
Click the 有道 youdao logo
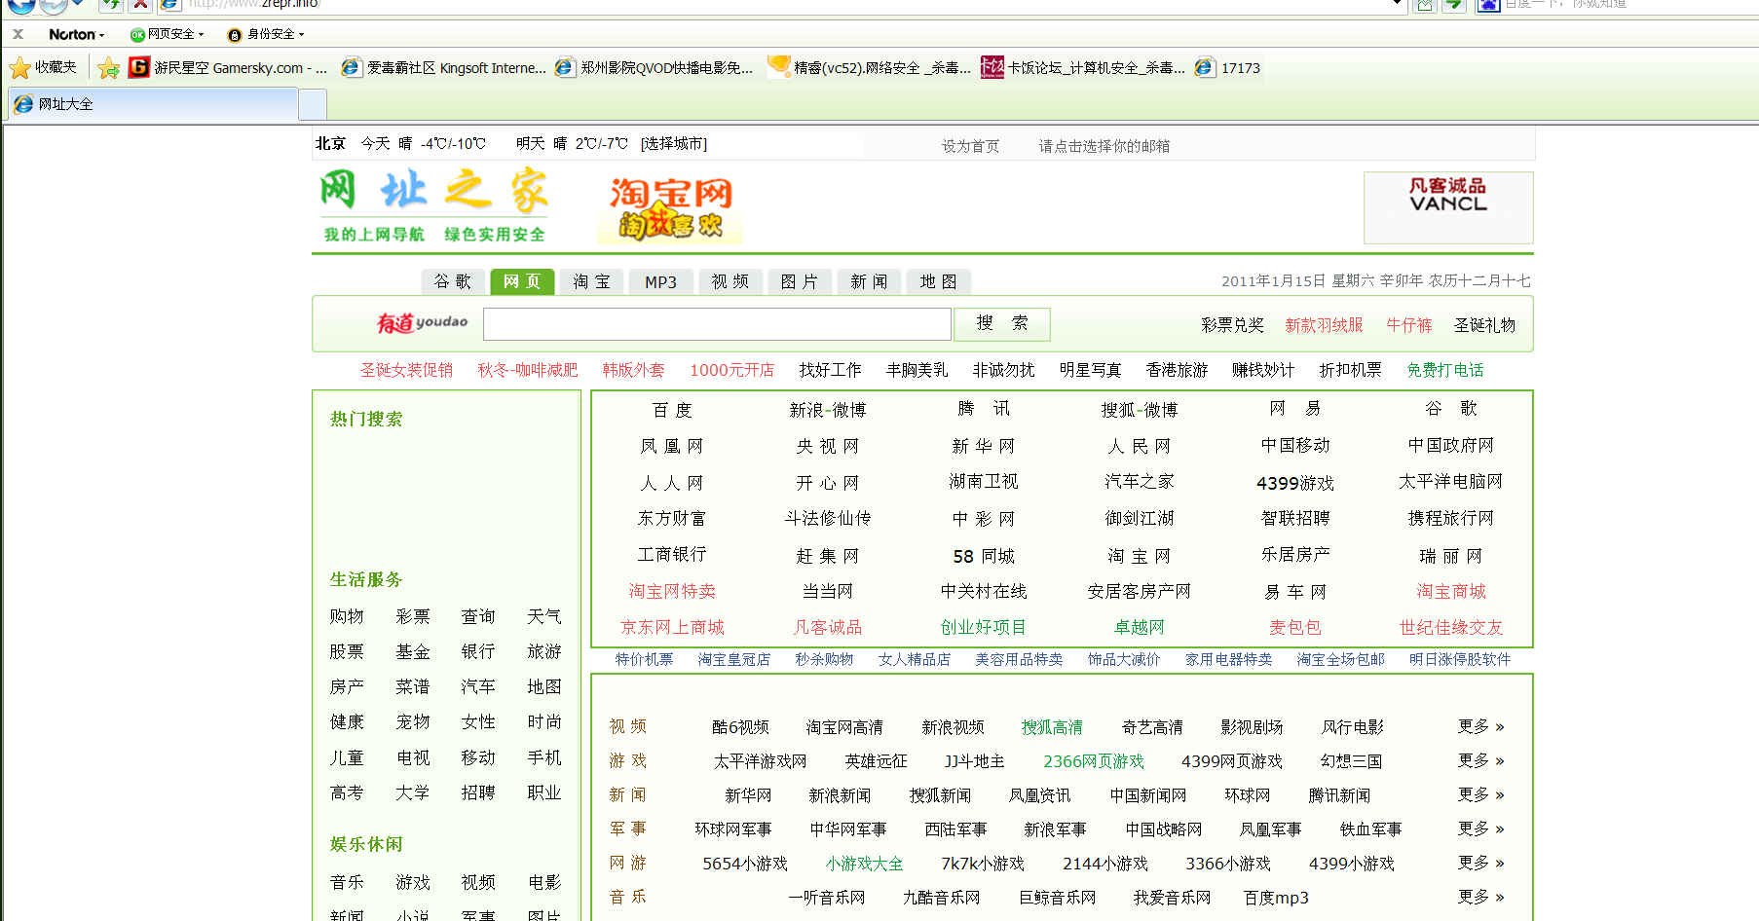pyautogui.click(x=422, y=323)
